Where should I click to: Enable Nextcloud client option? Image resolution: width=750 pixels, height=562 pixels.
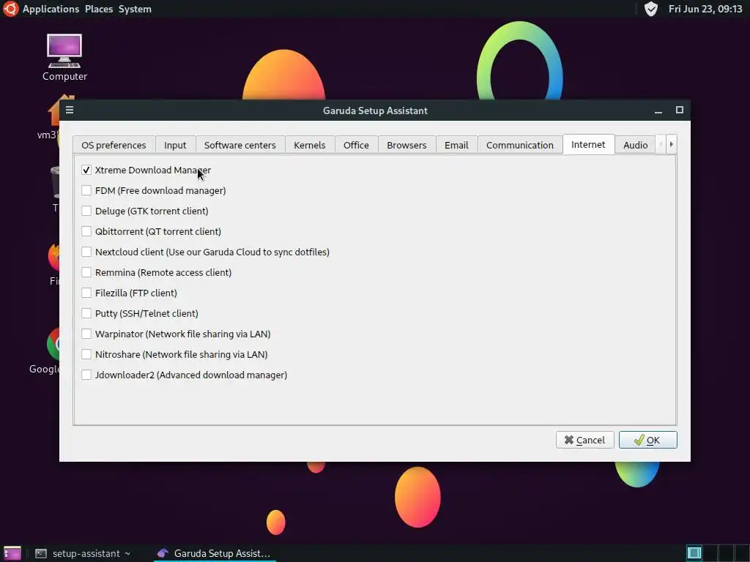pos(86,252)
